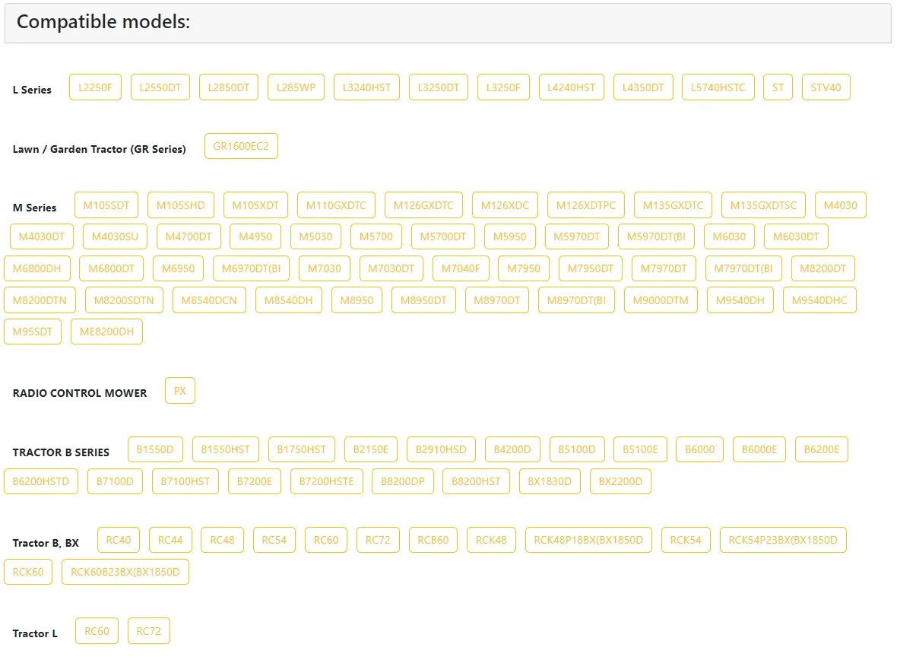Select the M7970DT model tag

(664, 268)
